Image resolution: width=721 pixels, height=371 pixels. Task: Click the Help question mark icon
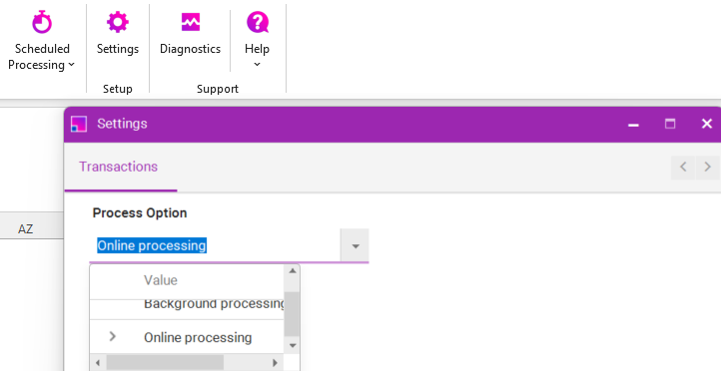257,22
